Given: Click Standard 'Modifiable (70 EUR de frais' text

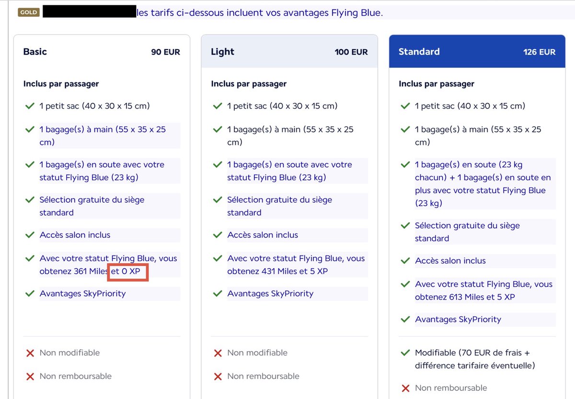Looking at the screenshot, I should coord(472,353).
